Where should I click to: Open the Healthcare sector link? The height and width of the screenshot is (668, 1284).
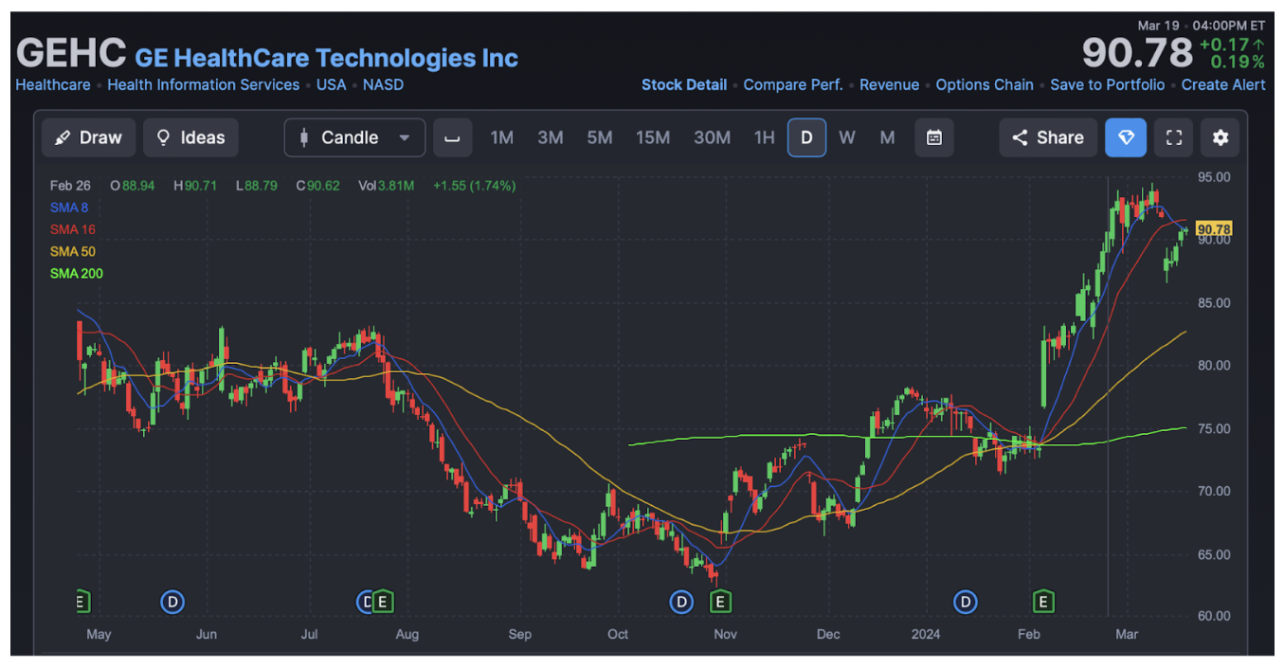(53, 84)
